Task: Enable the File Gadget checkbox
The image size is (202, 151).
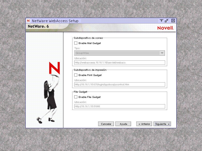Action: coord(76,97)
